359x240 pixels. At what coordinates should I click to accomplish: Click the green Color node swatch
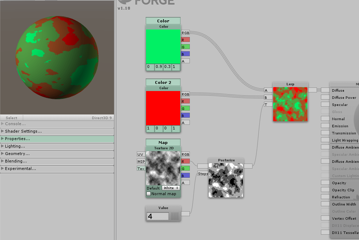coord(163,47)
